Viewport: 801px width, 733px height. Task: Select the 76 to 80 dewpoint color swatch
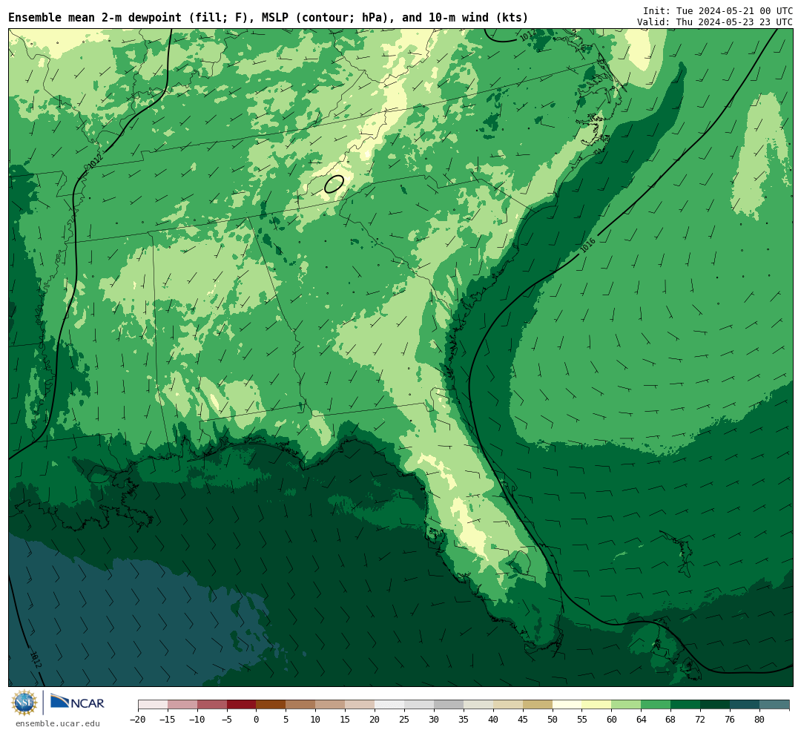tap(745, 705)
